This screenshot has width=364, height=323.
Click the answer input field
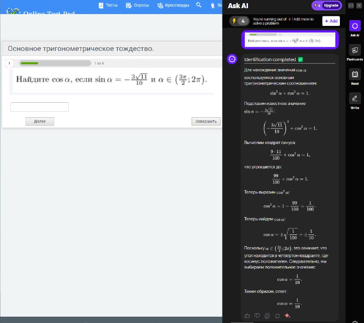(x=40, y=107)
